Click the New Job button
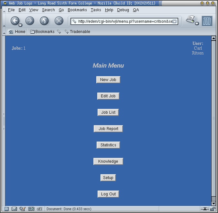Screen dimensions: 218x213 (108, 80)
